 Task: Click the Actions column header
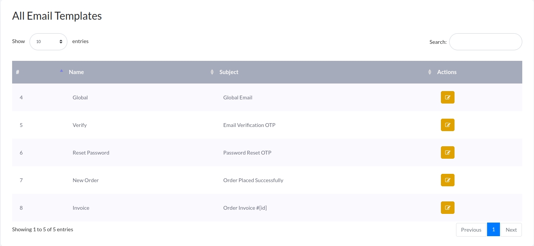pos(447,72)
